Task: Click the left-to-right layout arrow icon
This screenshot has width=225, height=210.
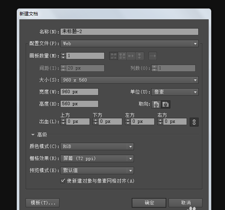Action: click(x=153, y=56)
